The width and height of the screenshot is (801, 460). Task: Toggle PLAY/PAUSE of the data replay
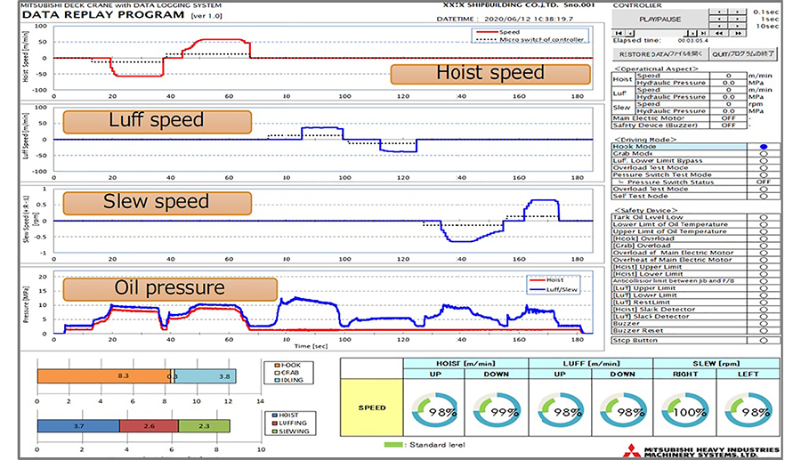659,19
